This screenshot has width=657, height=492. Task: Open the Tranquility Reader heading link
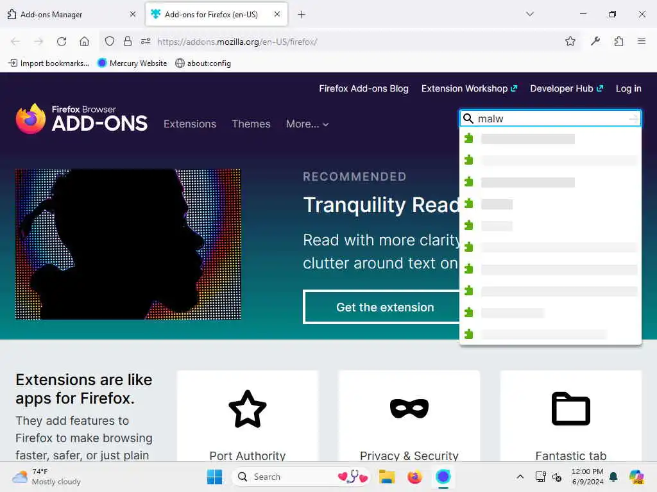[381, 205]
